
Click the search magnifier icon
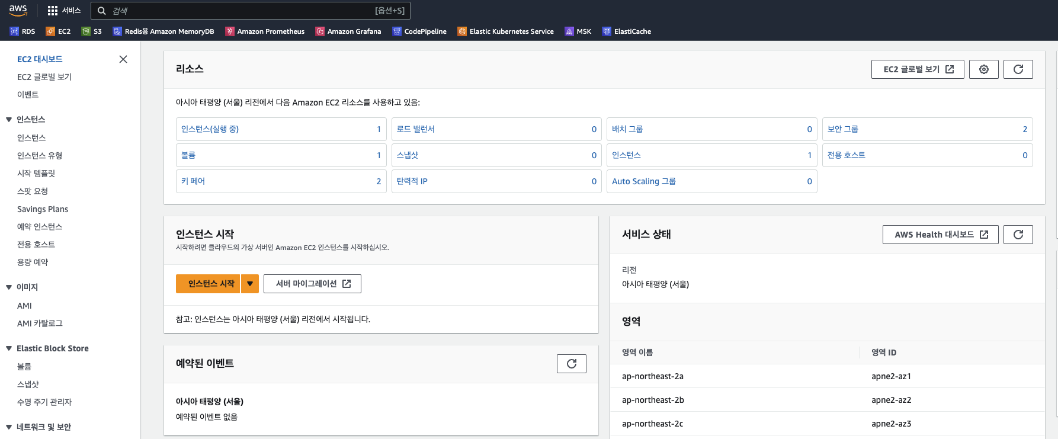[x=102, y=11]
